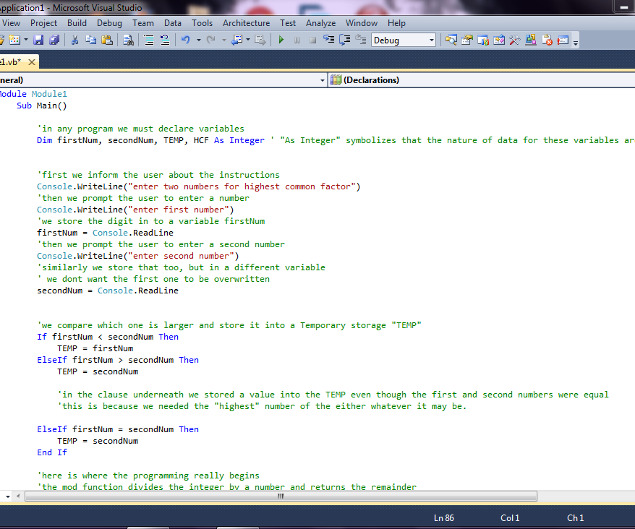Open the Data menu

(x=173, y=23)
